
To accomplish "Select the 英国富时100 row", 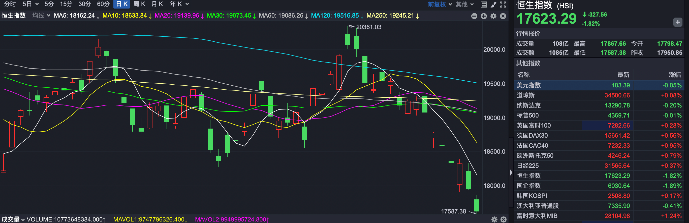I will pyautogui.click(x=599, y=126).
